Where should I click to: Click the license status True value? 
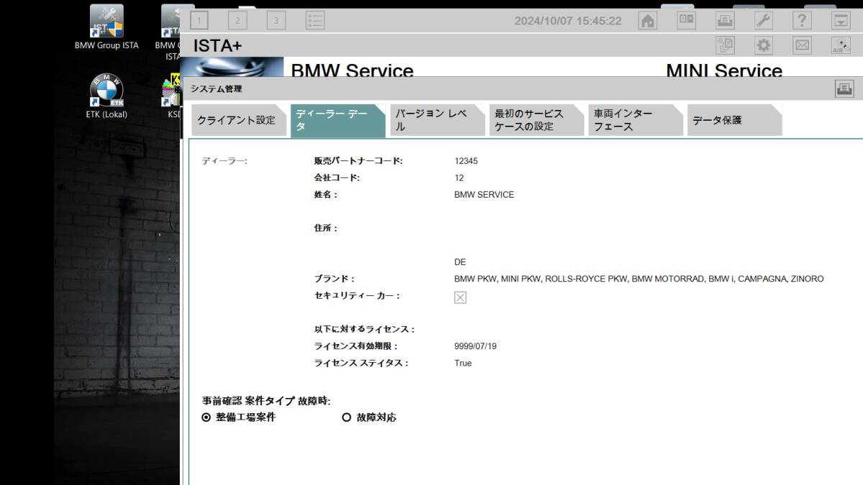(x=463, y=364)
